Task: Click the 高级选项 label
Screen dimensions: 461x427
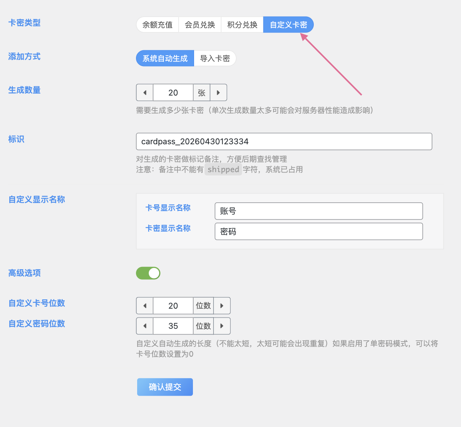Action: pyautogui.click(x=24, y=273)
